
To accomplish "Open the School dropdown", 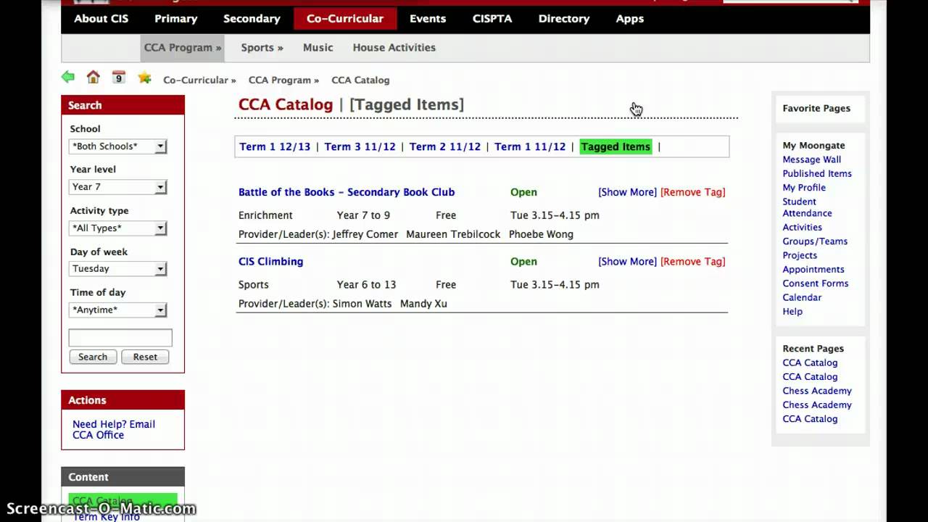I will [x=118, y=146].
